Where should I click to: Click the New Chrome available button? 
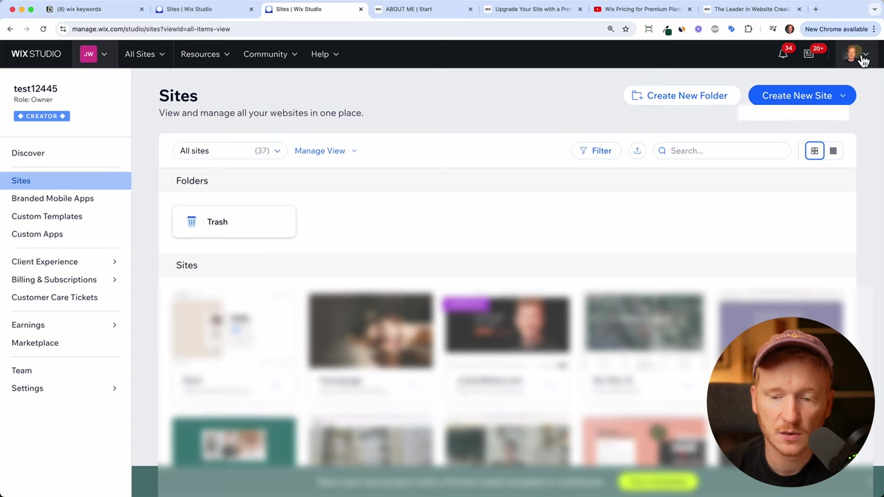(x=840, y=29)
